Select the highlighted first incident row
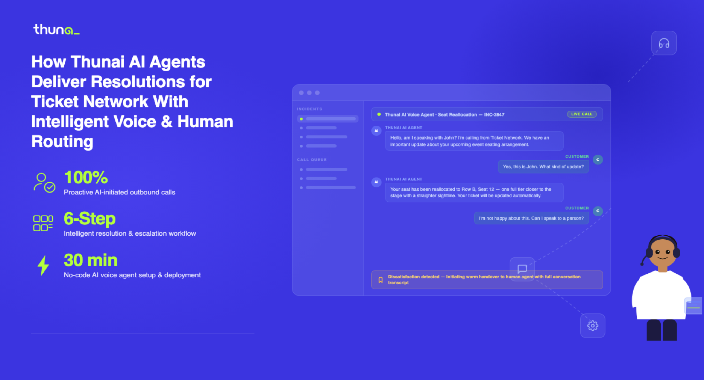This screenshot has width=704, height=380. [328, 119]
